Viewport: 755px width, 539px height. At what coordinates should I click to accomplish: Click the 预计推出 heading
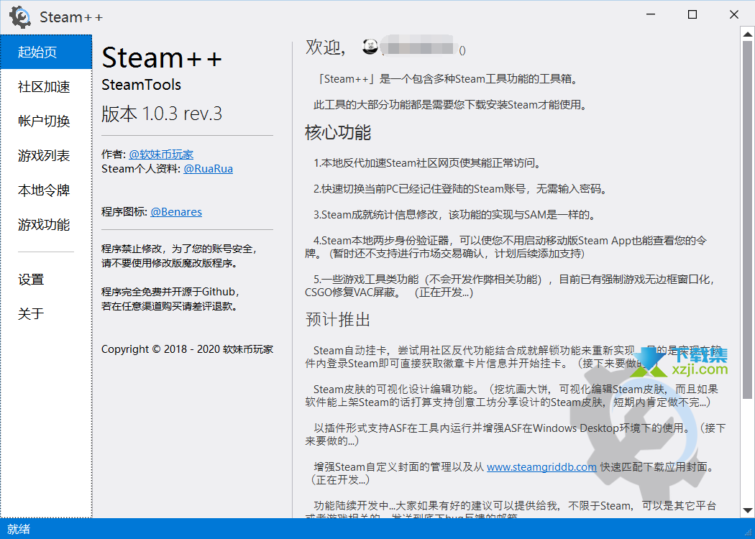338,320
